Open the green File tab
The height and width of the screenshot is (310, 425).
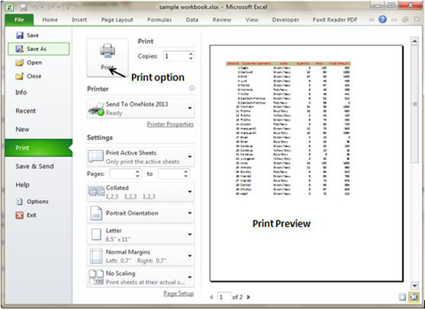(x=19, y=20)
